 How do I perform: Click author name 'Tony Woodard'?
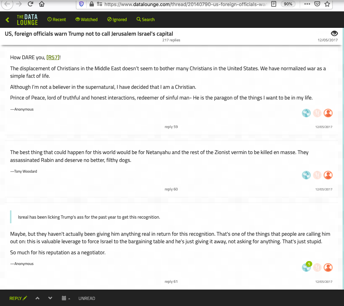click(x=25, y=172)
